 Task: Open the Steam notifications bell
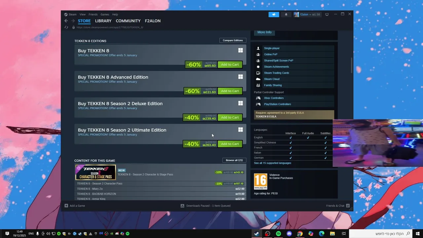[x=286, y=15]
